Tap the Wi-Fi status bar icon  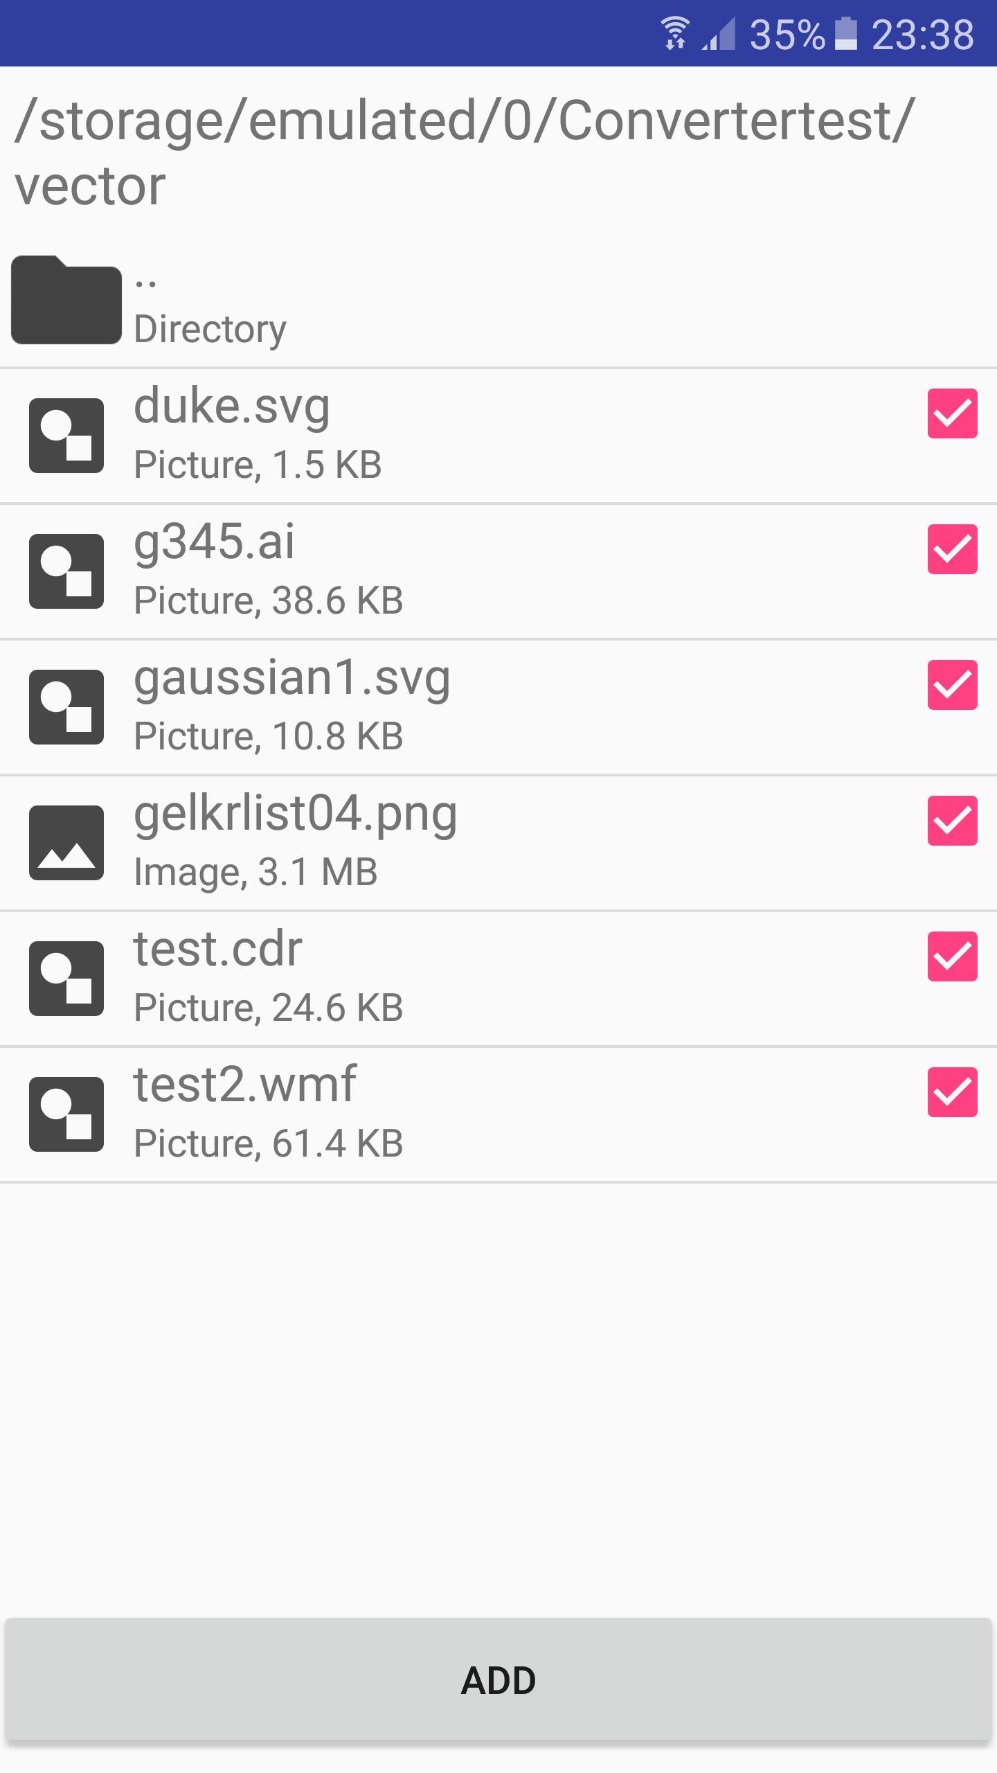point(675,33)
